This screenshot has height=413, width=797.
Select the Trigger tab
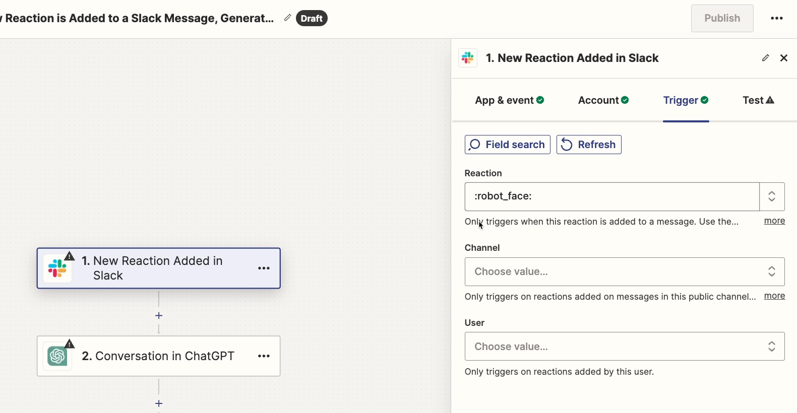(x=686, y=100)
